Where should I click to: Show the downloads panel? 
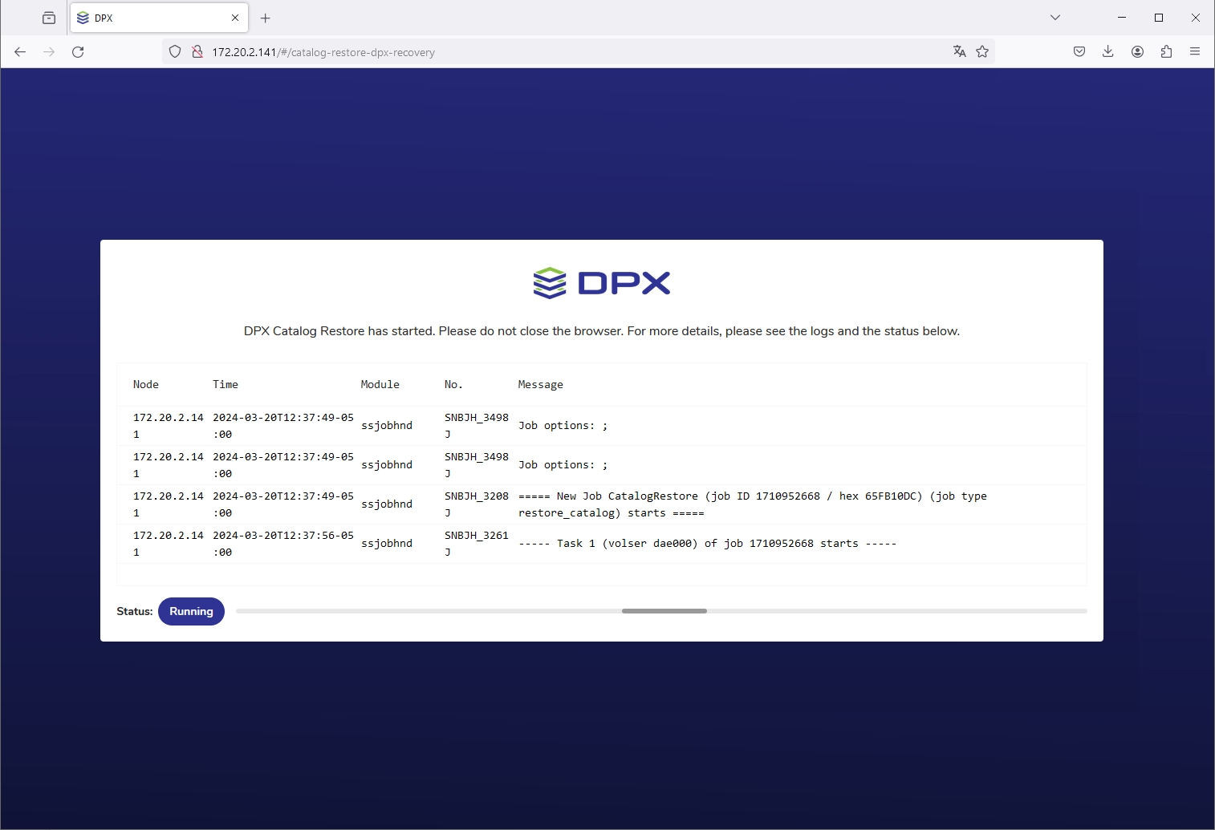1108,52
